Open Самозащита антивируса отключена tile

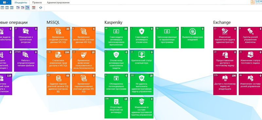click(x=142, y=37)
